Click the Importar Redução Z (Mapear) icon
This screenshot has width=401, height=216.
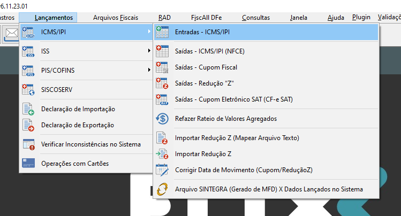tap(162, 138)
